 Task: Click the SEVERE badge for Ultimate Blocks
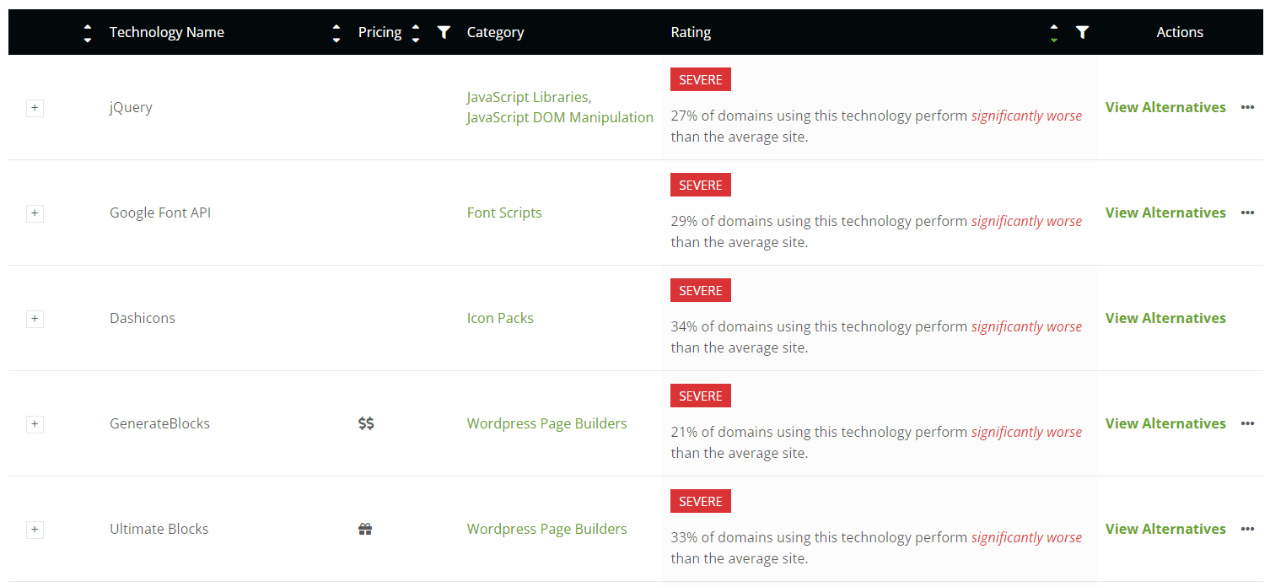pyautogui.click(x=701, y=501)
